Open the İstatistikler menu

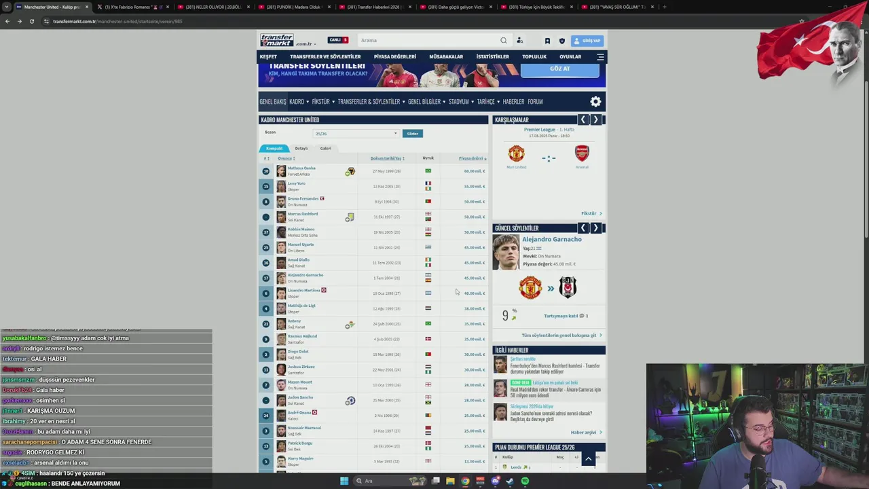492,57
